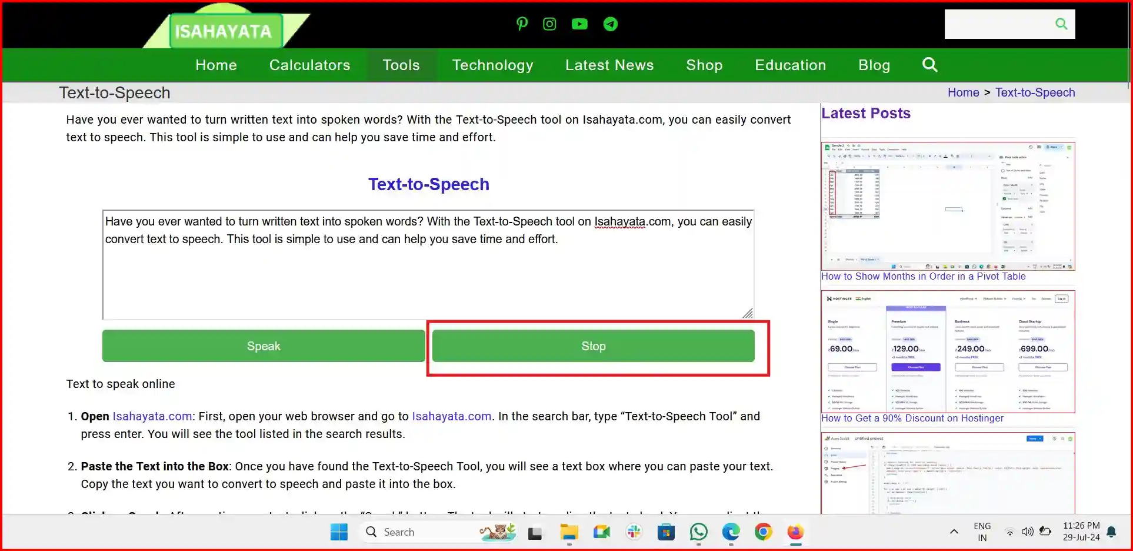This screenshot has height=551, width=1133.
Task: Open WhatsApp from the taskbar
Action: point(698,532)
